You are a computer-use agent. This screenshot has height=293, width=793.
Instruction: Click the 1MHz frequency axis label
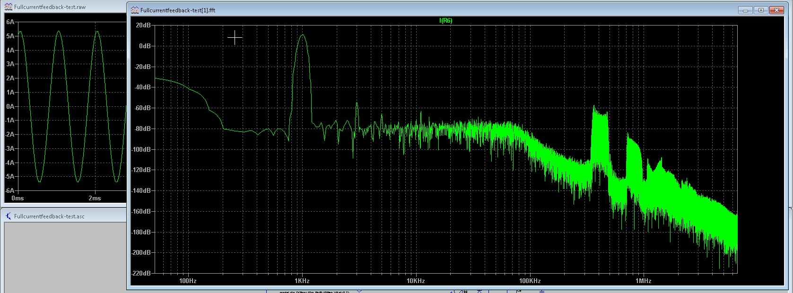click(x=643, y=281)
